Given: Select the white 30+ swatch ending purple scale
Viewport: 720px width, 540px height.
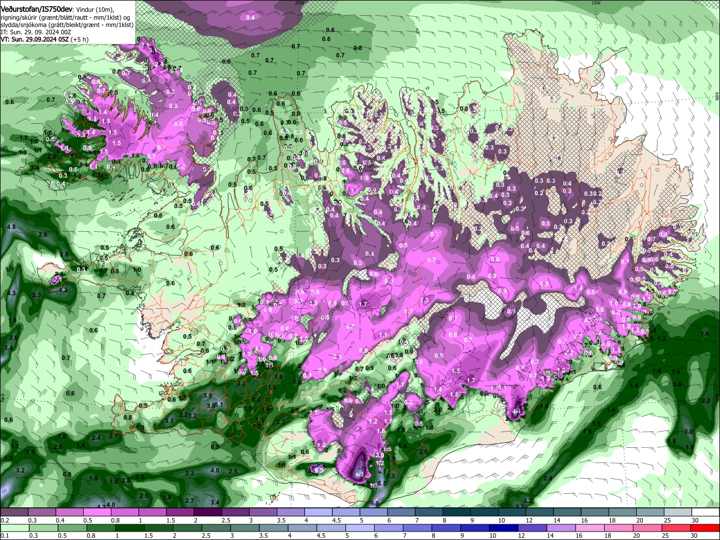Looking at the screenshot, I should click(706, 512).
